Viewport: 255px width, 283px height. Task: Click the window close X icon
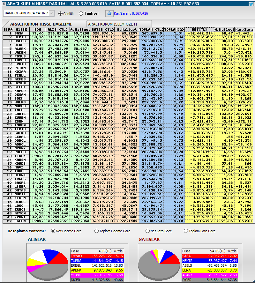tap(4, 4)
